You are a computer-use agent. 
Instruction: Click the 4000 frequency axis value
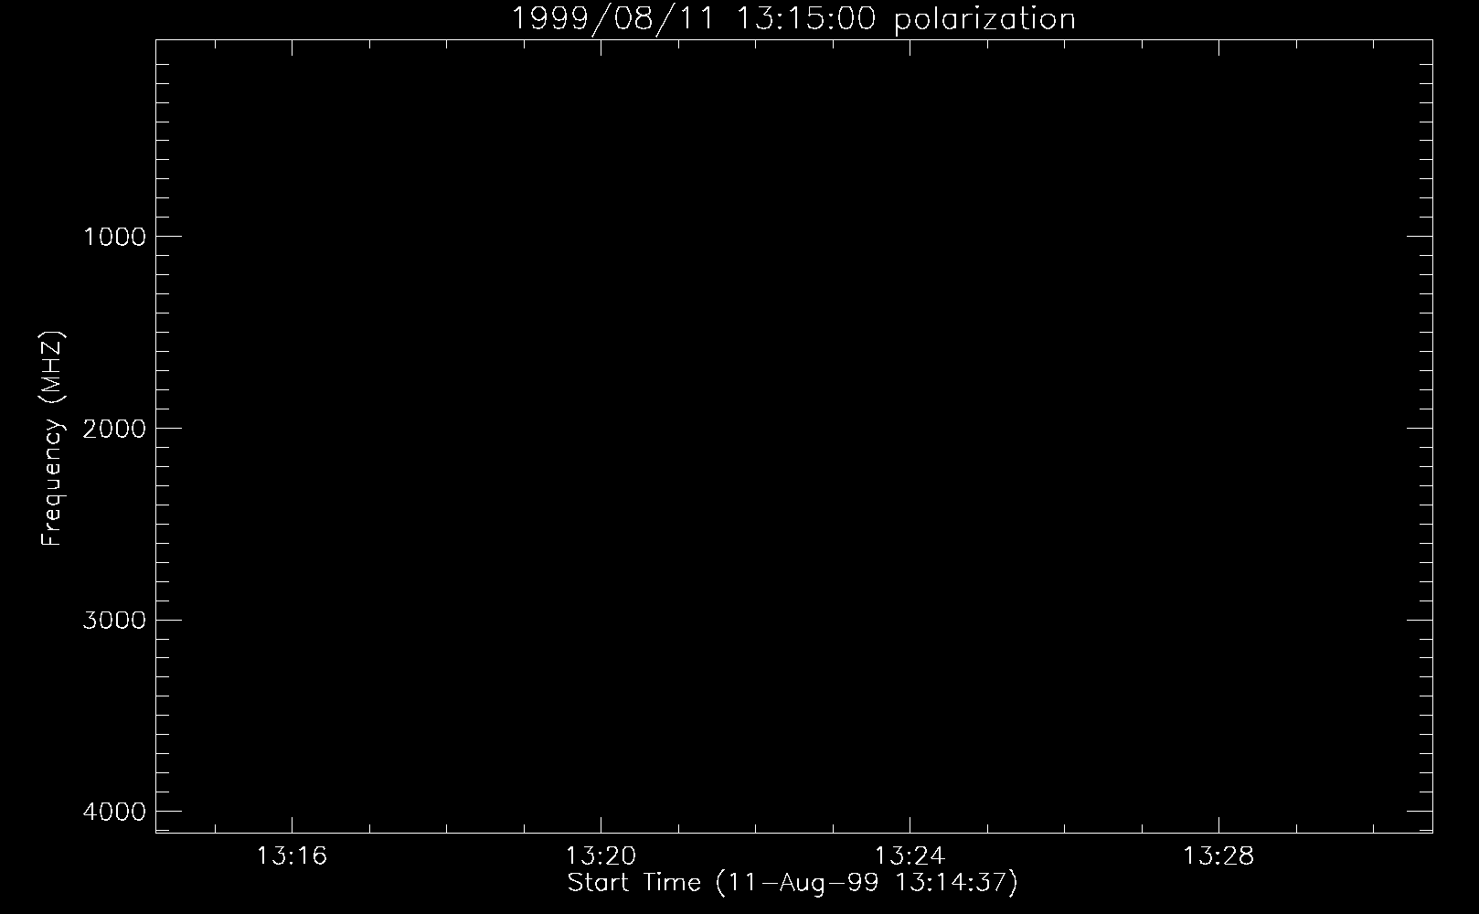114,813
